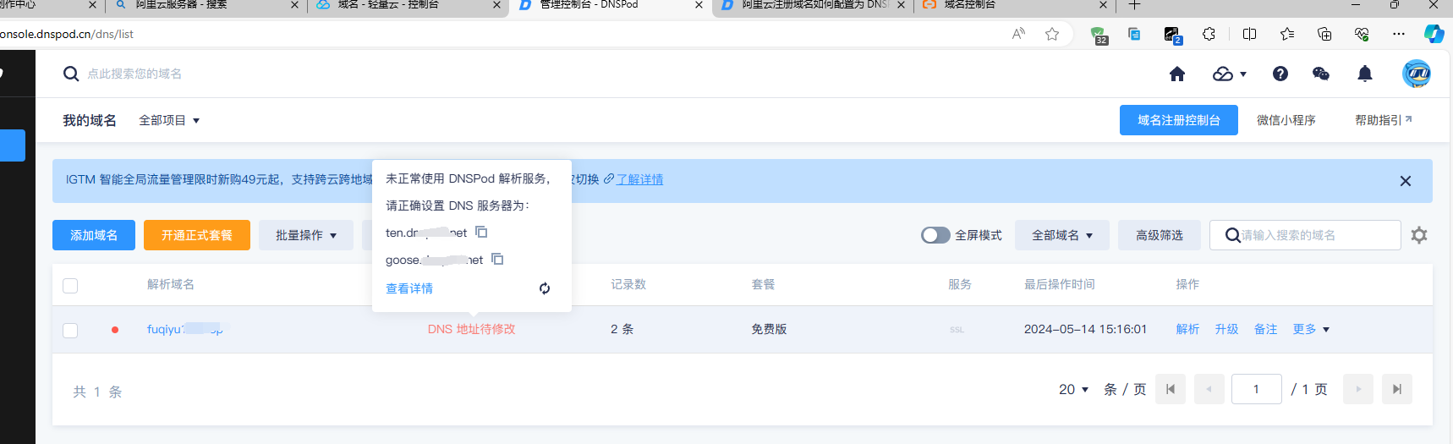Click the browser address bar URL
Viewport: 1453px width, 444px height.
(68, 34)
